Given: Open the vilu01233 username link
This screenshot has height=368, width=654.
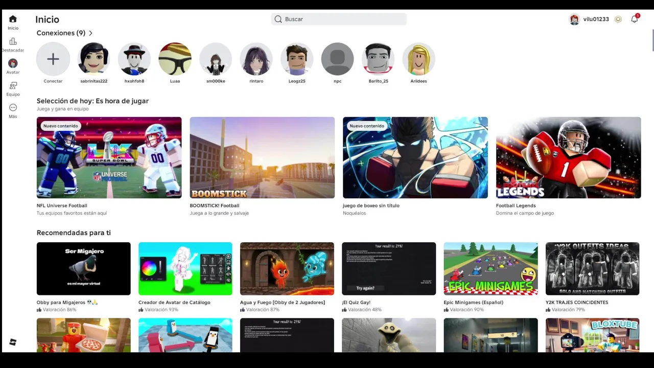Looking at the screenshot, I should [x=596, y=19].
